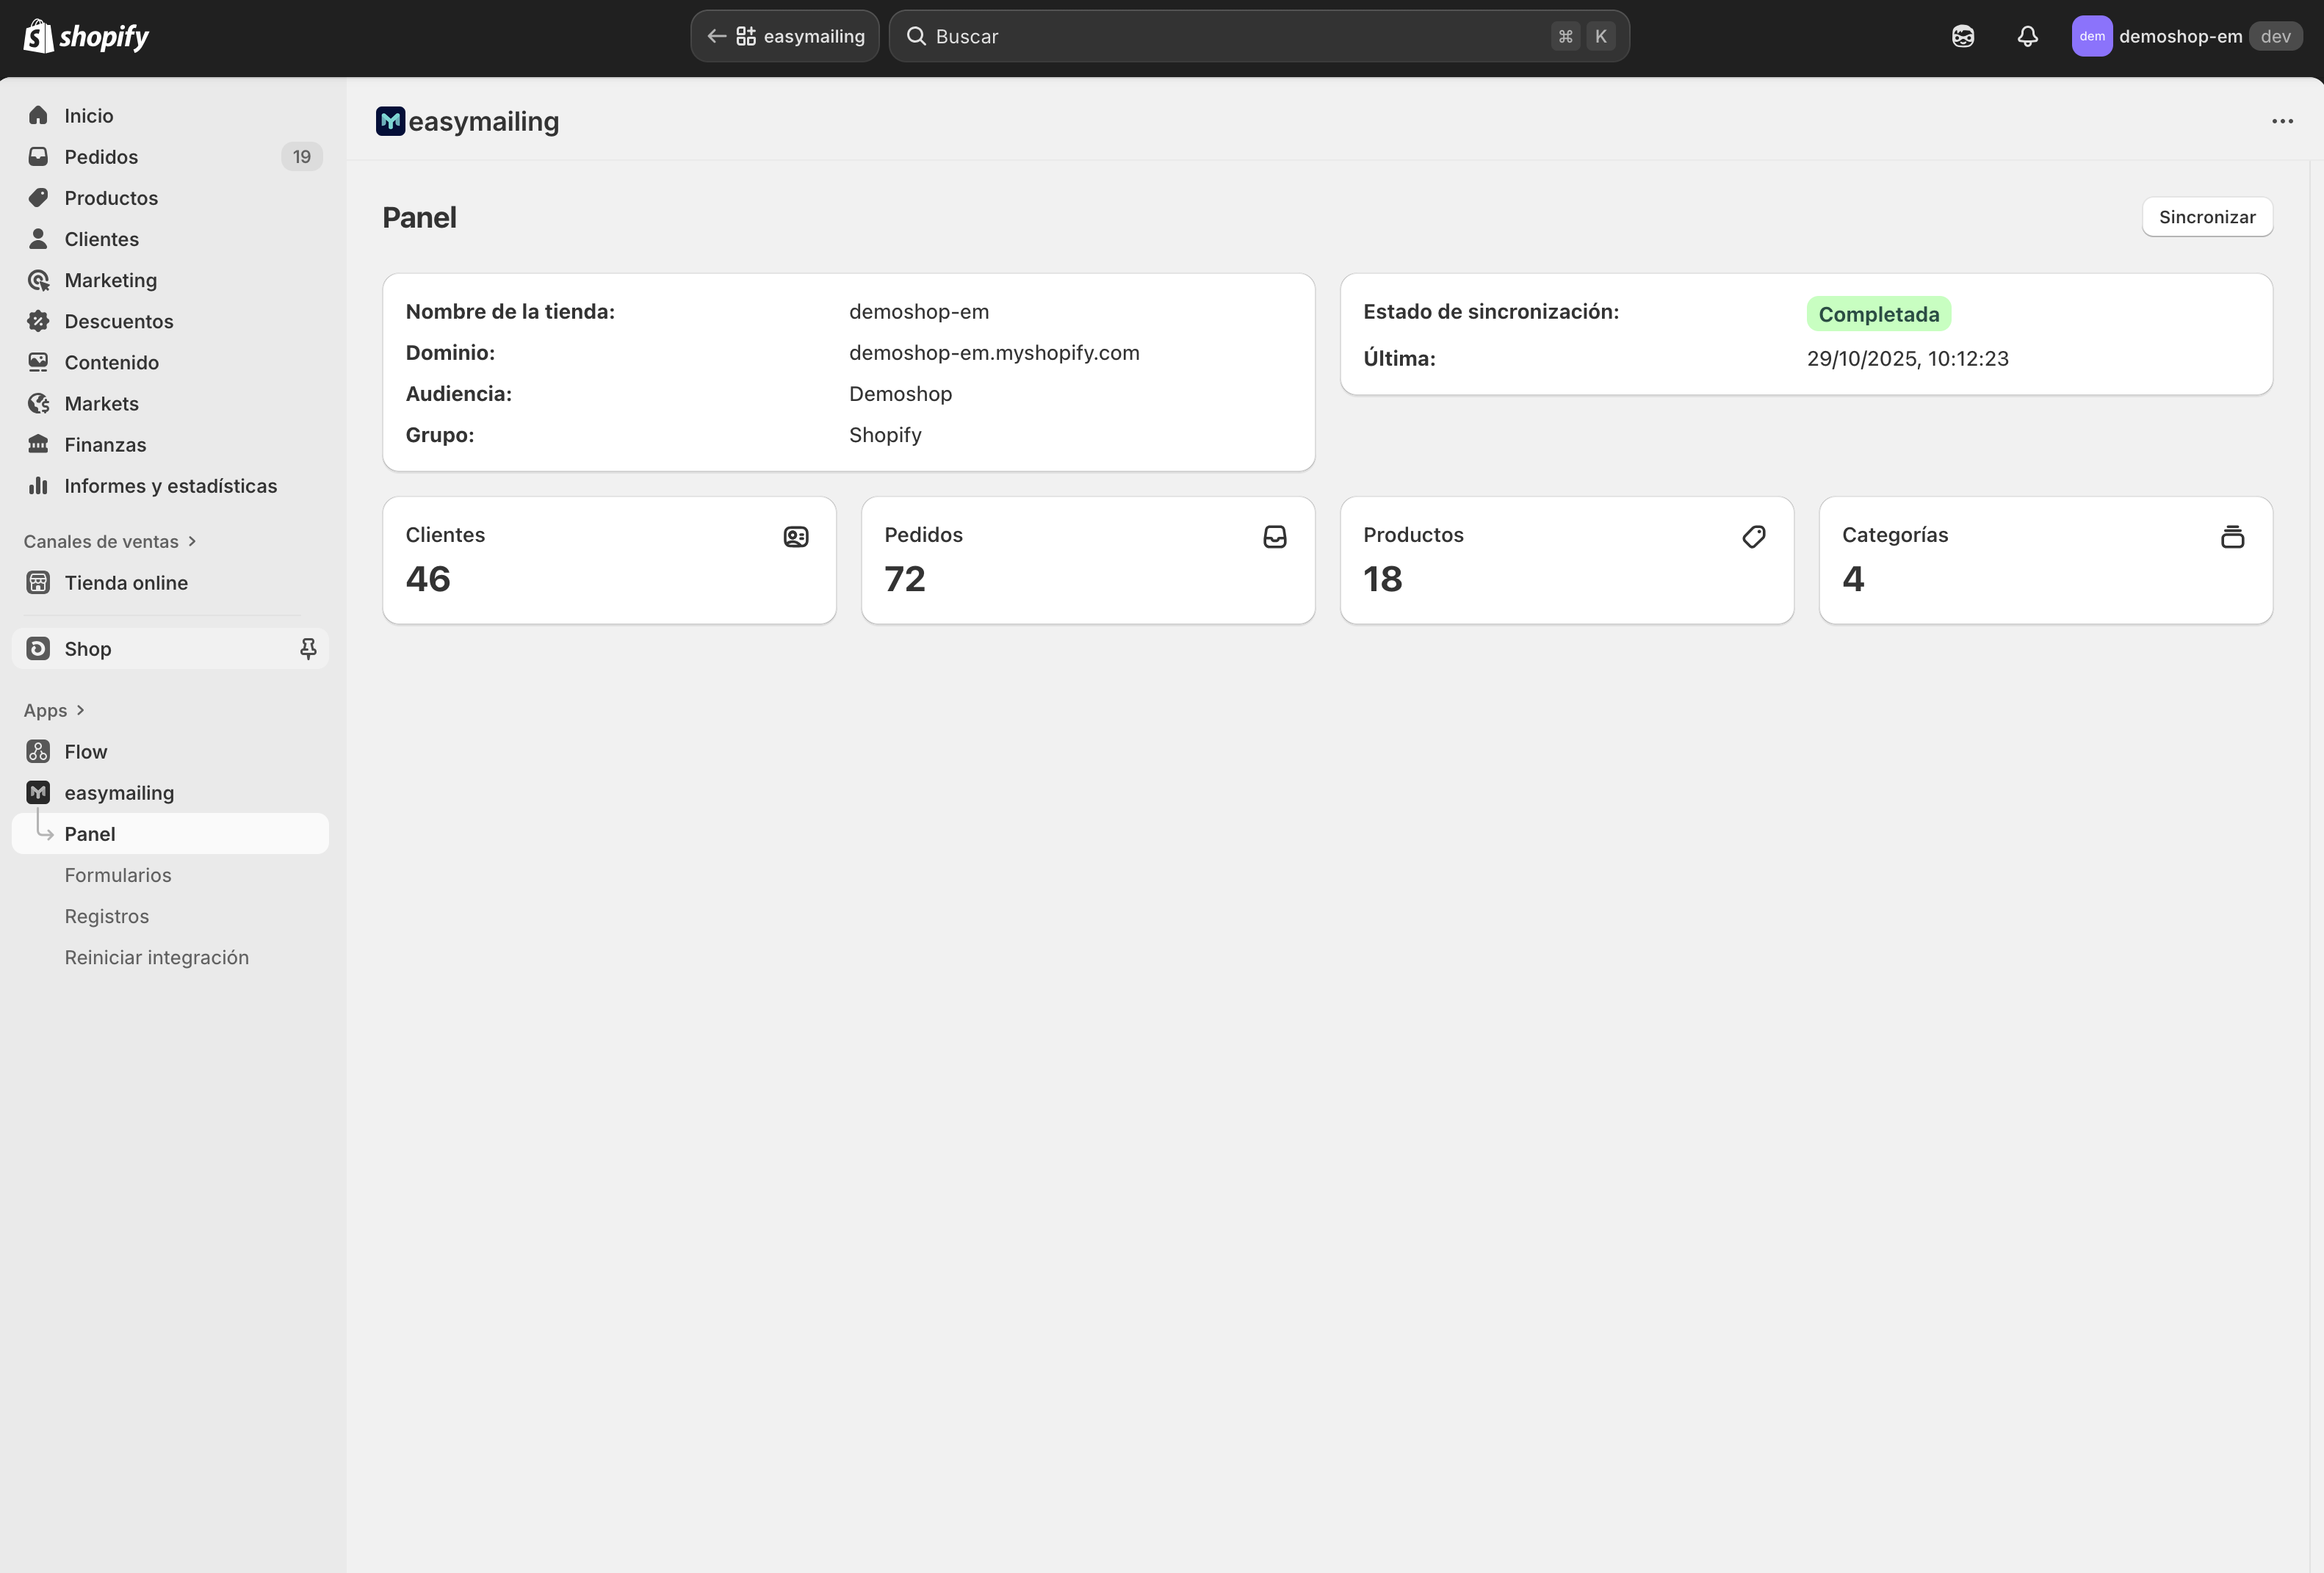The width and height of the screenshot is (2324, 1573).
Task: Click the Shop app icon
Action: [38, 648]
